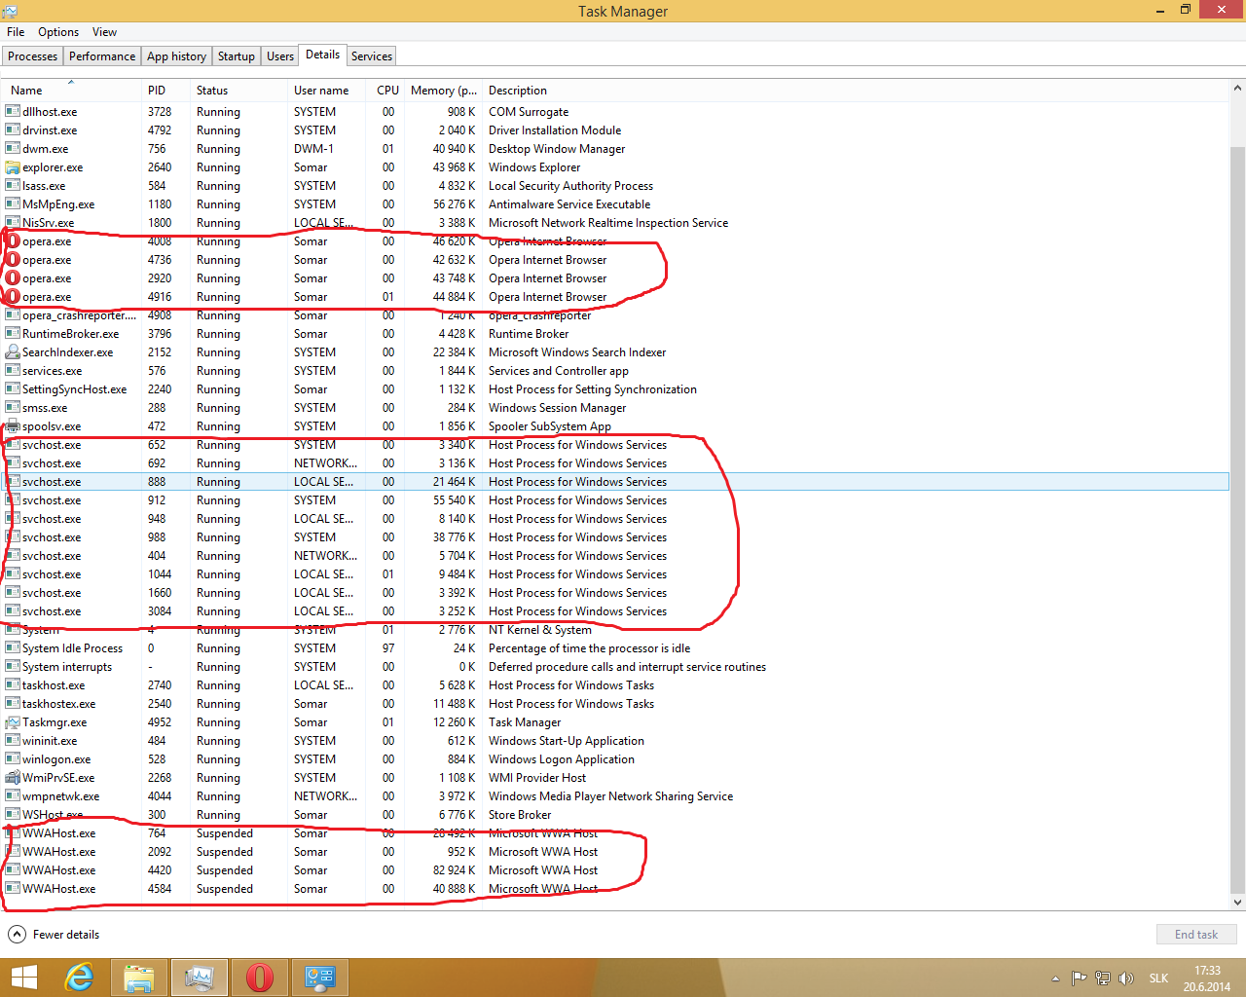Sort by the Memory column header
The height and width of the screenshot is (997, 1246).
(443, 91)
